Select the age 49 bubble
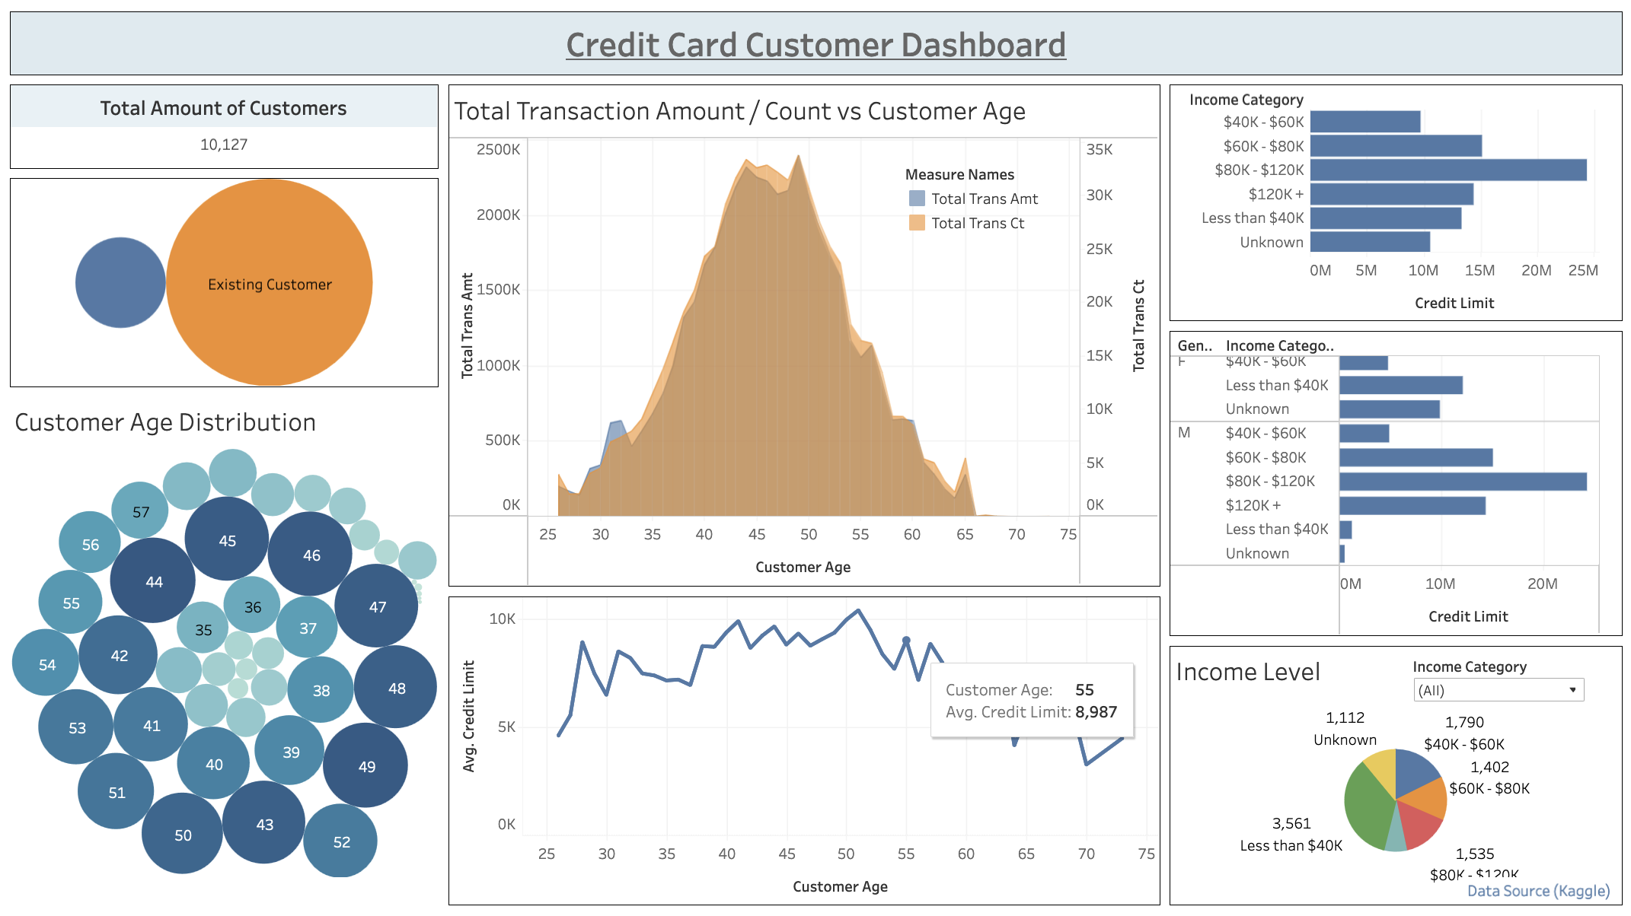 coord(366,766)
